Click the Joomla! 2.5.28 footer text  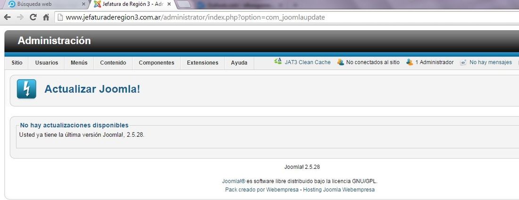tap(302, 167)
